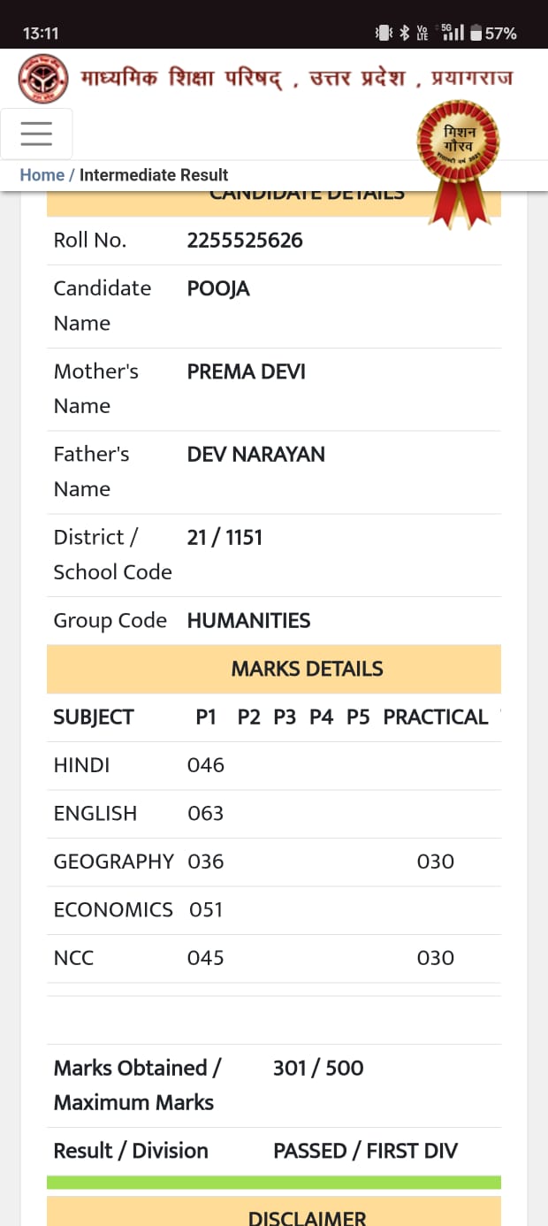Viewport: 548px width, 1226px height.
Task: Open the hamburger navigation menu
Action: click(x=36, y=134)
